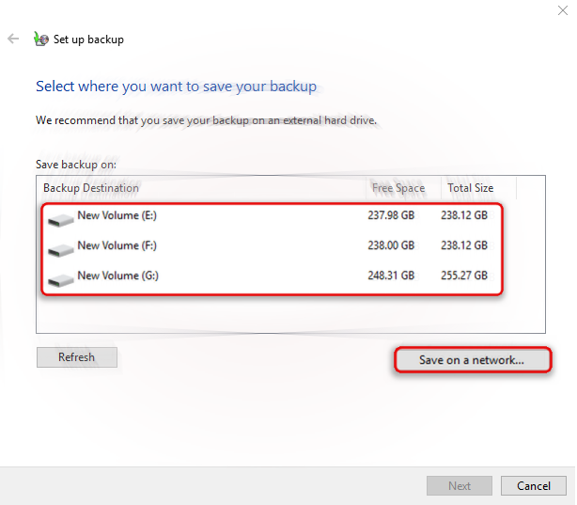Open Save on a network option
The image size is (577, 505).
[x=471, y=360]
